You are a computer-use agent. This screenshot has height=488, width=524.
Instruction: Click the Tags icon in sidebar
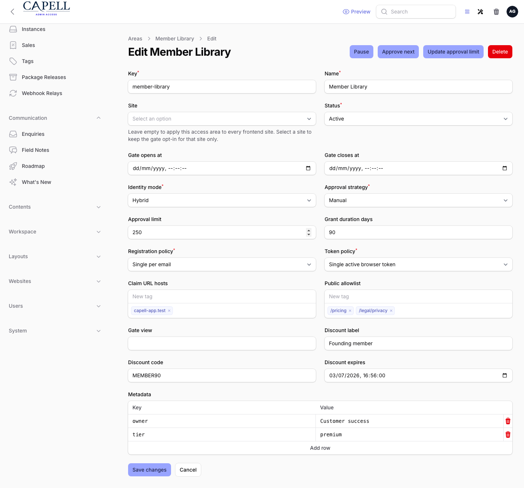13,61
